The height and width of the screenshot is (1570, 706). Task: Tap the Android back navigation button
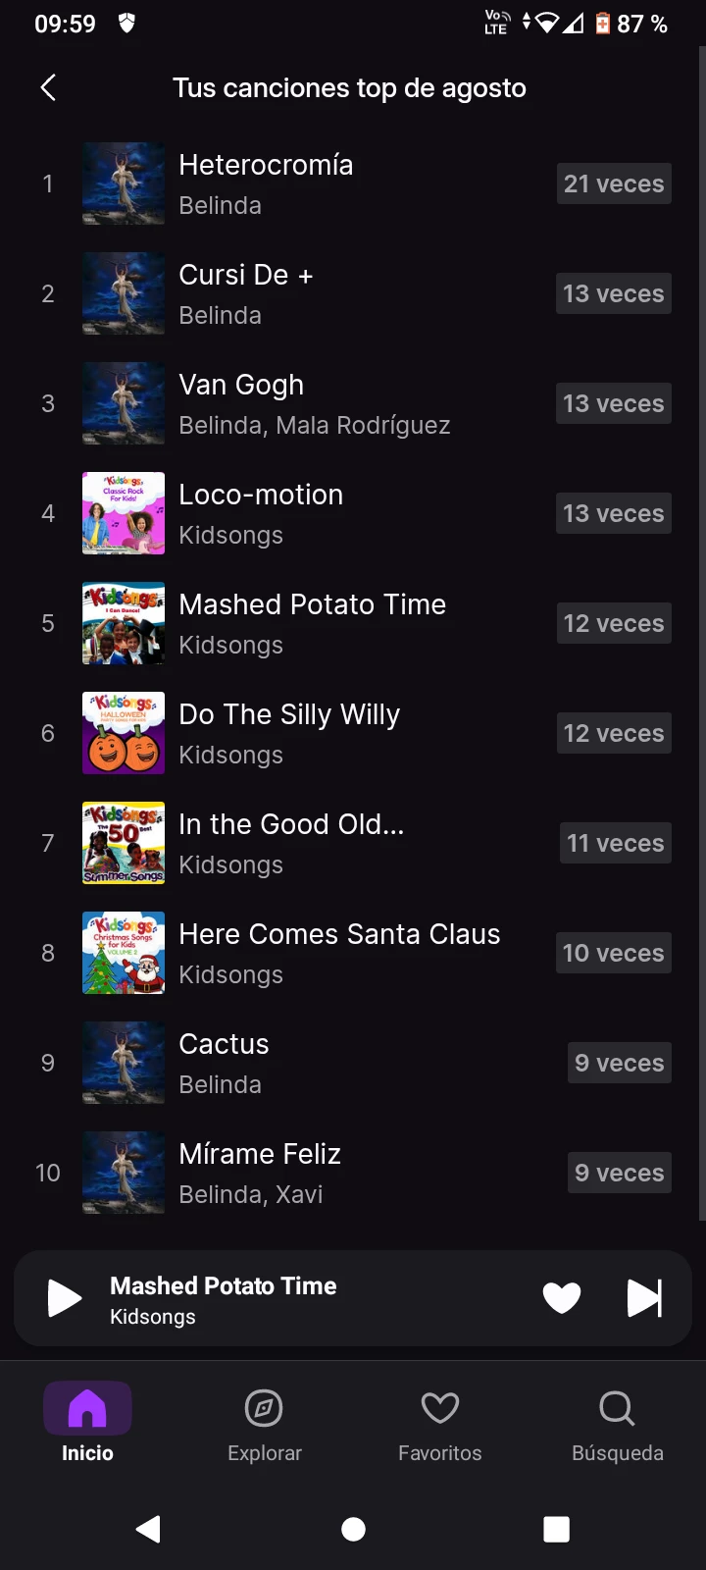(148, 1529)
